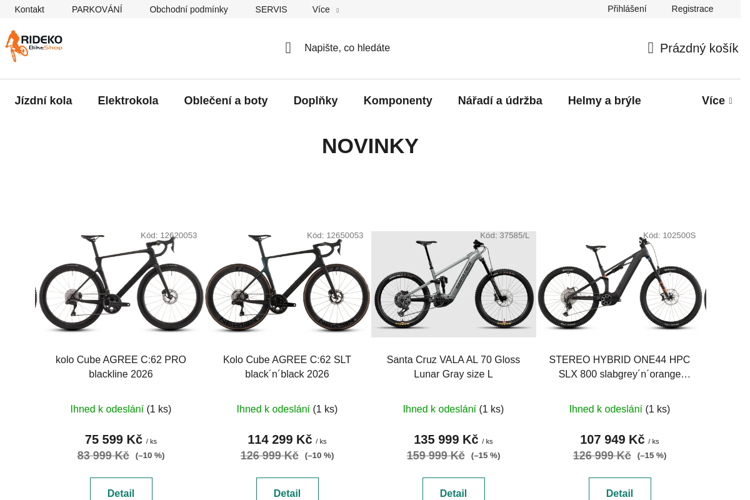The height and width of the screenshot is (500, 750).
Task: Click the code text 'Kód: 12650053'
Action: (x=335, y=236)
